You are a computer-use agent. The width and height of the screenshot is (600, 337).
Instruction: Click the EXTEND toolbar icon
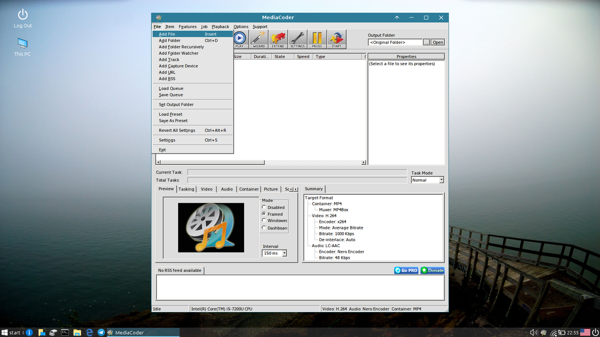(x=278, y=39)
